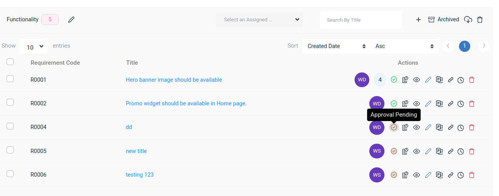Edit R0001 with the pencil icon
The image size is (499, 196).
click(x=428, y=80)
